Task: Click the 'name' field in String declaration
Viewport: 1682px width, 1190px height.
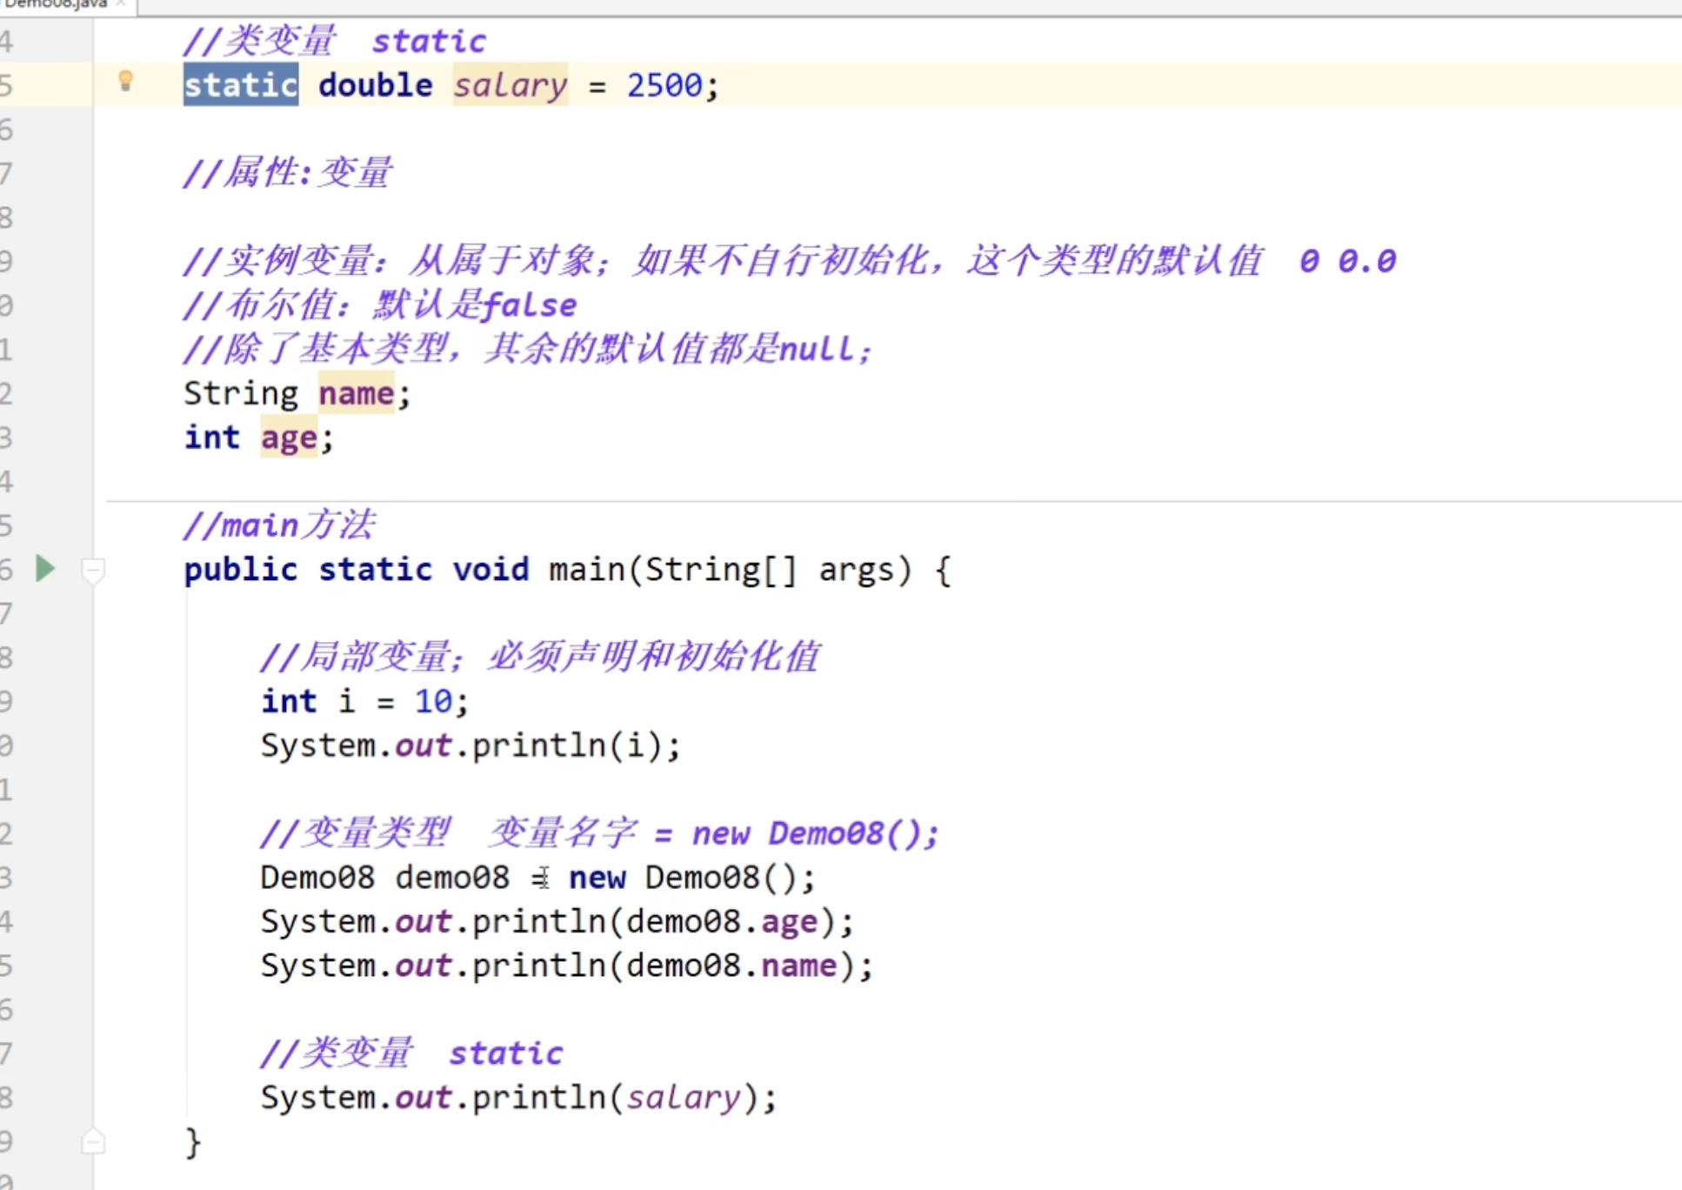Action: [x=356, y=393]
